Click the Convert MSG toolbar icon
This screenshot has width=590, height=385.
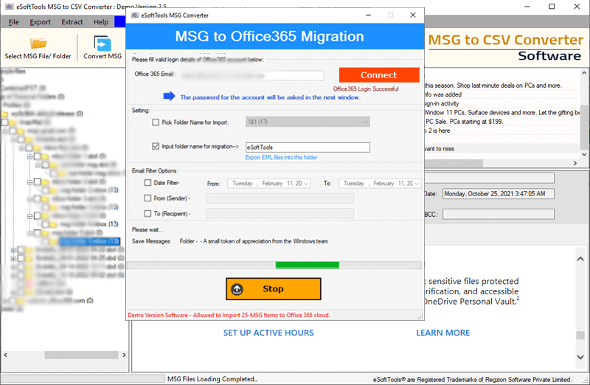point(103,43)
